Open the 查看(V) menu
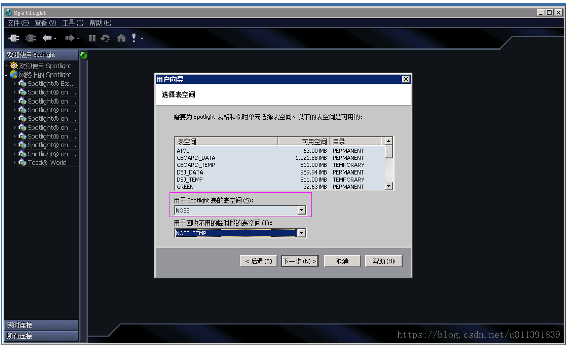The image size is (566, 345). click(45, 23)
